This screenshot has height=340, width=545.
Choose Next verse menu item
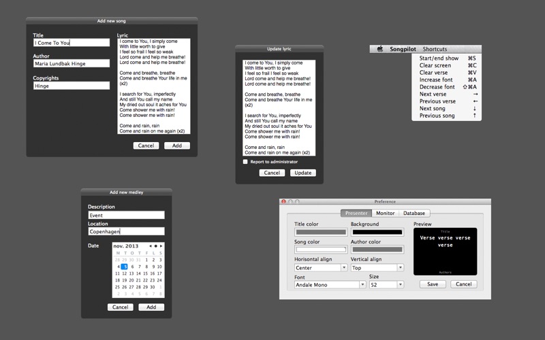[447, 94]
